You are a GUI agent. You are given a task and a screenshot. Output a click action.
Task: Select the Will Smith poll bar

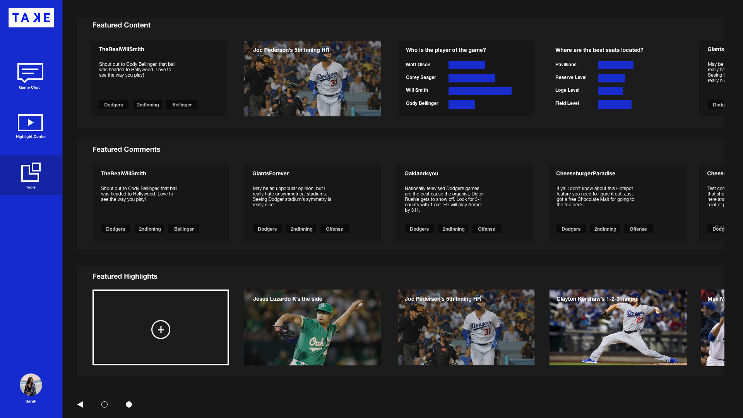(x=480, y=91)
